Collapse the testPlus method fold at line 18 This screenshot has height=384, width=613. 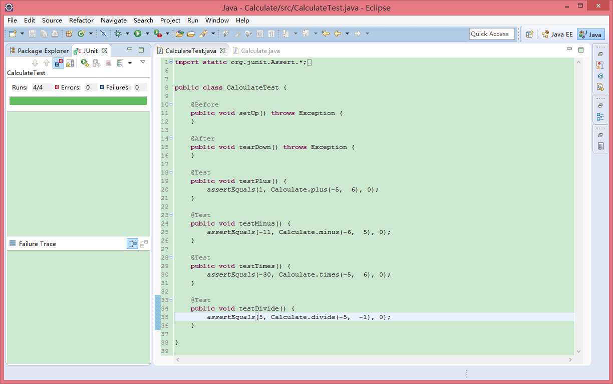coord(171,172)
